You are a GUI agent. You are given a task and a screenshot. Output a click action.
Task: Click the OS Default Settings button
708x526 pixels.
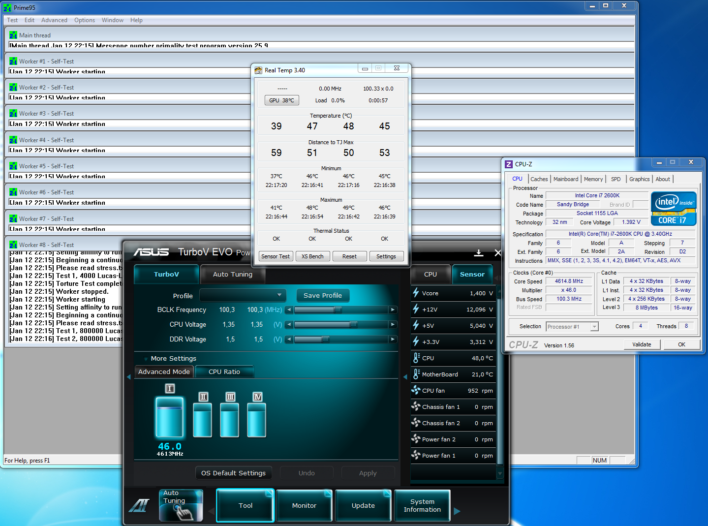pos(233,473)
